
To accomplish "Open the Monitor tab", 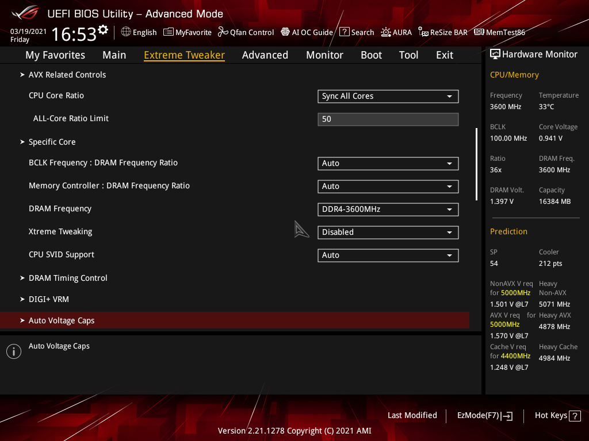I will (324, 55).
